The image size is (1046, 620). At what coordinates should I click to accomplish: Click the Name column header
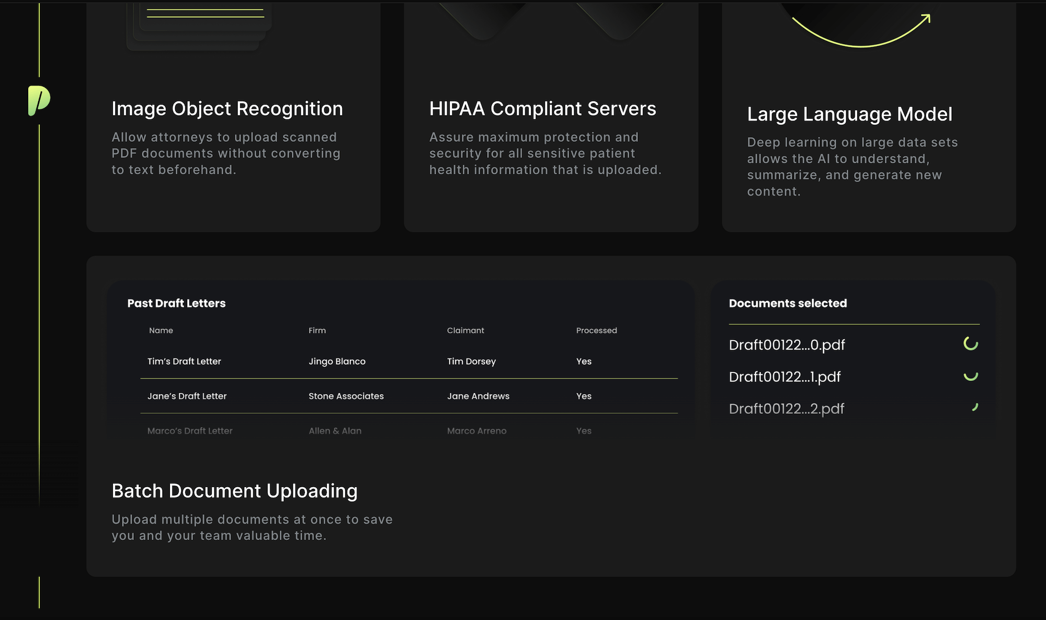[x=161, y=331]
